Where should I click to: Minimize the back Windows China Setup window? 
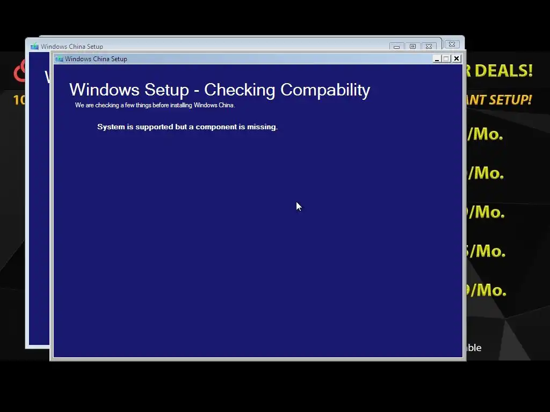click(x=396, y=46)
